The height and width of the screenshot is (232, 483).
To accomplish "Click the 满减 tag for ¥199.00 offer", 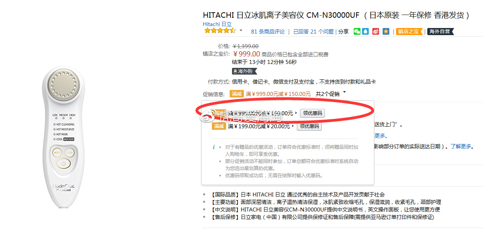I will point(219,126).
